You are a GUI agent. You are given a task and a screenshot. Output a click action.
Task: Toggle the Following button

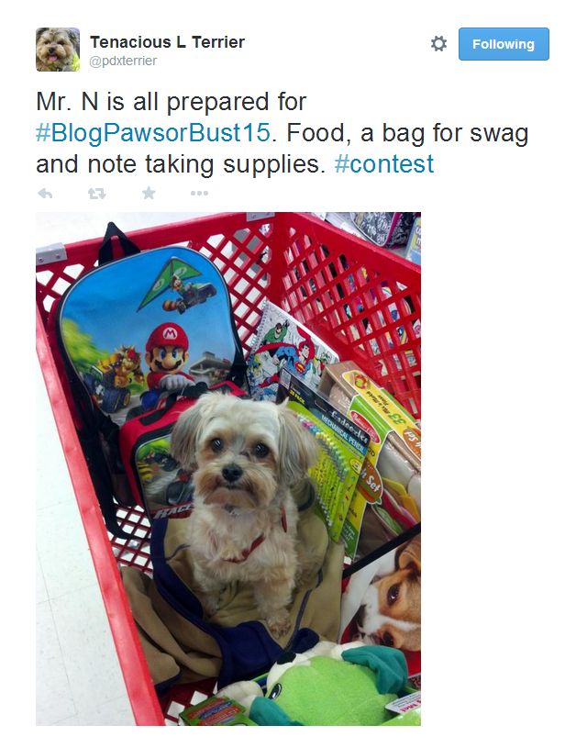[504, 44]
